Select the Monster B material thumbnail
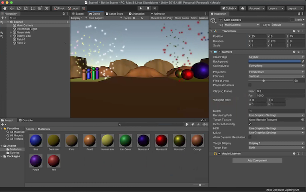The image size is (306, 192). tap(161, 140)
